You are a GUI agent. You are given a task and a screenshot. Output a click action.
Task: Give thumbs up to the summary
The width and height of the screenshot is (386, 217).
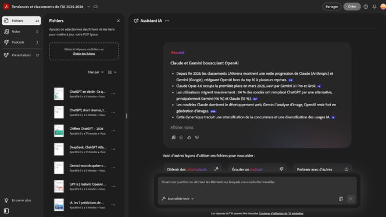[189, 138]
